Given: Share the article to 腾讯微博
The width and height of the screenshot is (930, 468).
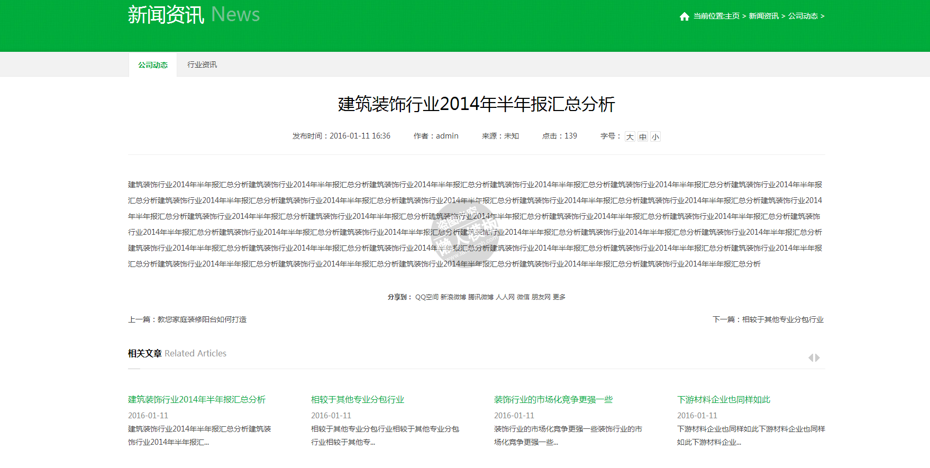Looking at the screenshot, I should [x=481, y=297].
